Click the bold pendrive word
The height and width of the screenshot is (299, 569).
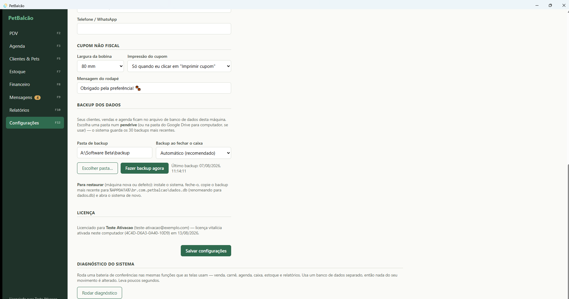(129, 125)
